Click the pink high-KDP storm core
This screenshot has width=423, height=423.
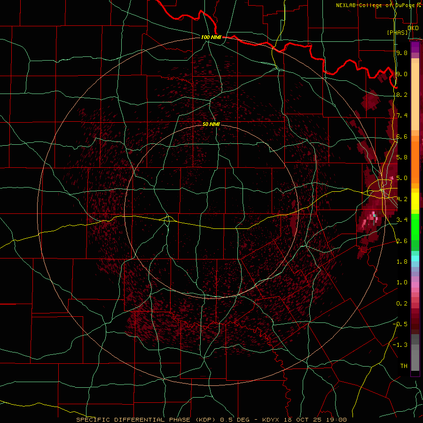(x=371, y=219)
